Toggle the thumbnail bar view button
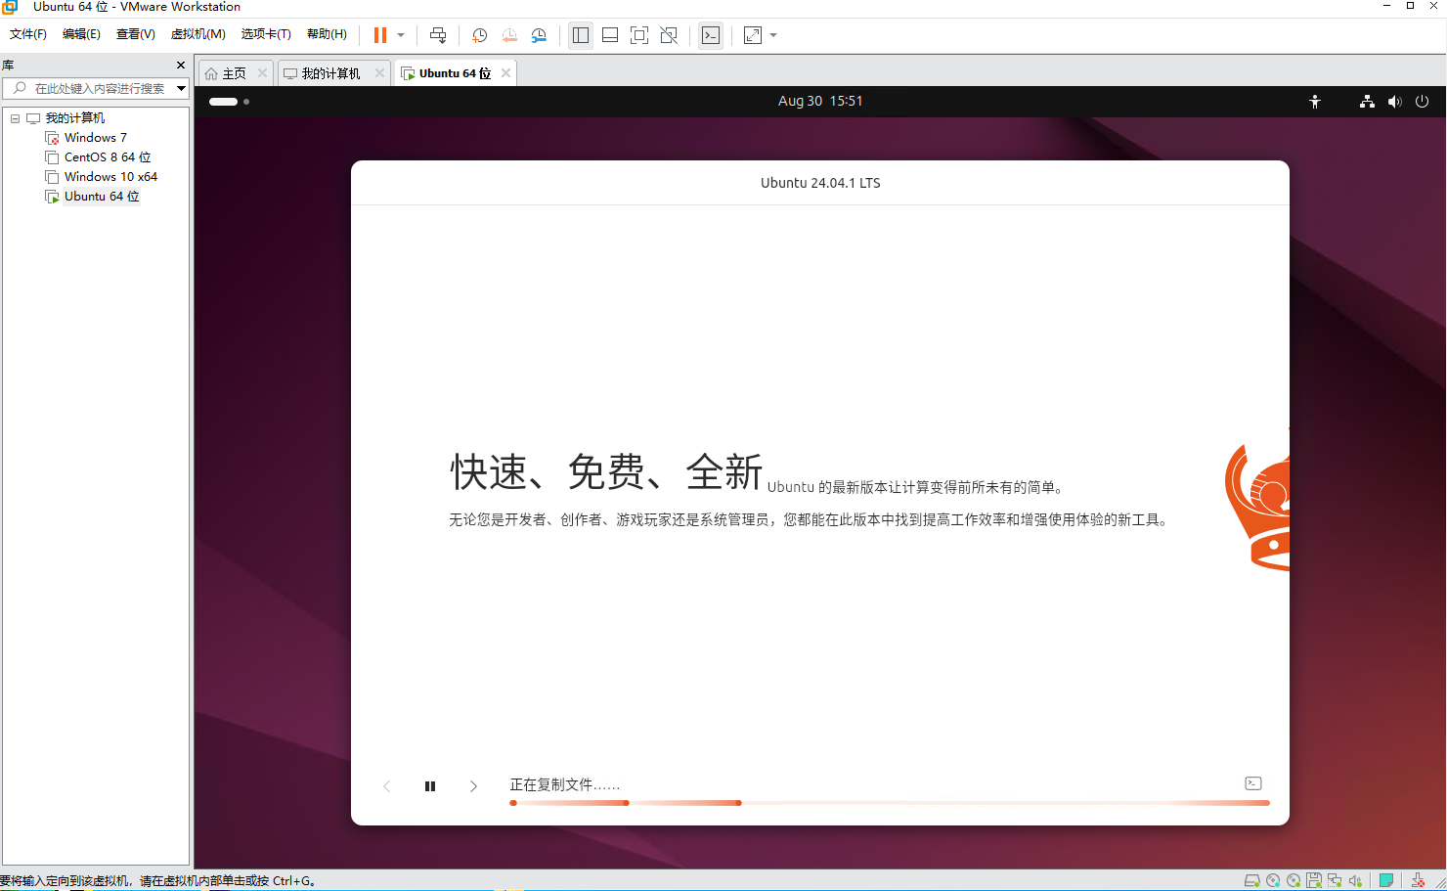The width and height of the screenshot is (1447, 891). coord(610,35)
